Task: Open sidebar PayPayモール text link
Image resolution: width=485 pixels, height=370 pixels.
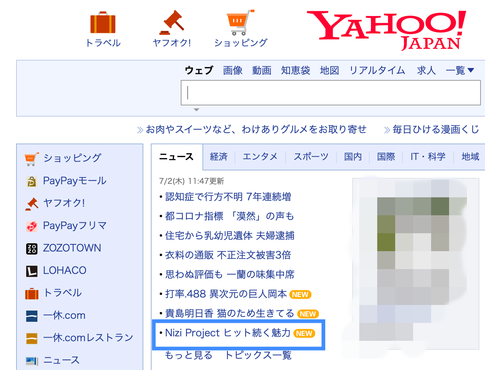Action: pos(75,181)
